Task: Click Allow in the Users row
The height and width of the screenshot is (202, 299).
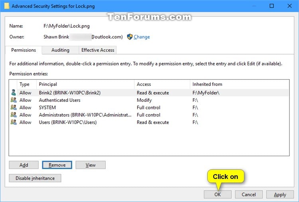Action: (26, 122)
